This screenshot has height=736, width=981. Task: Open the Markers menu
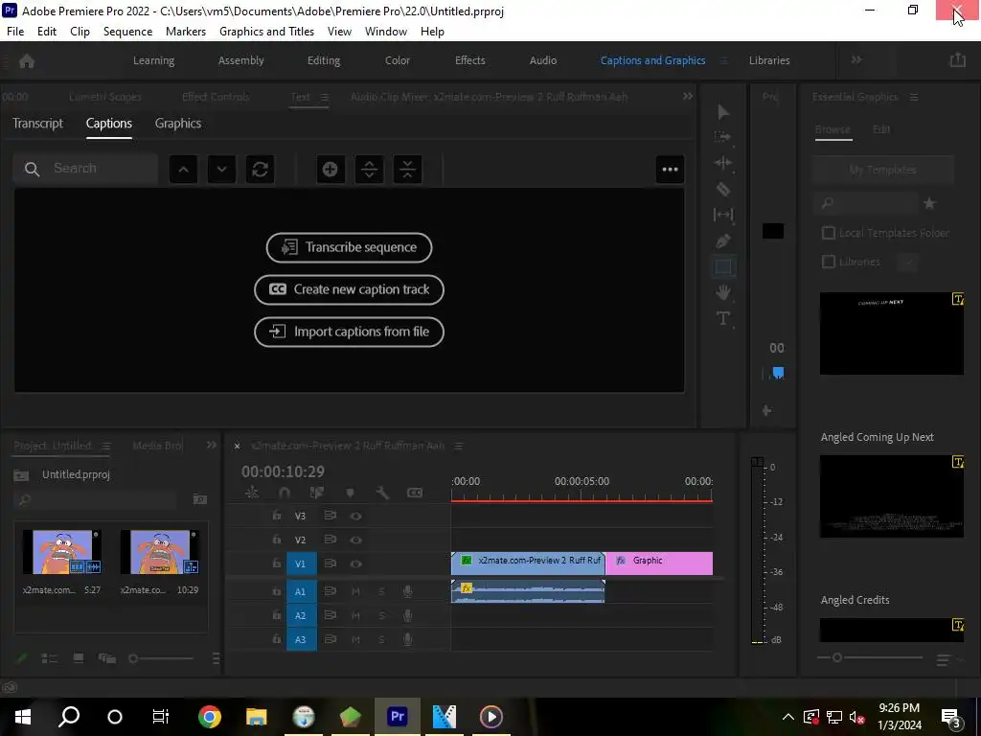point(186,32)
